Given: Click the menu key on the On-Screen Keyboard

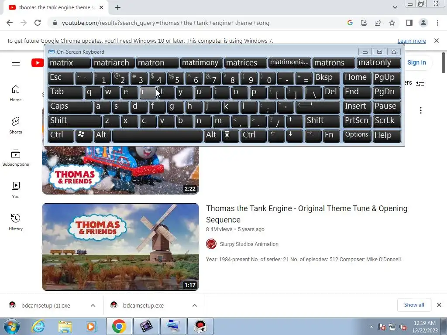Looking at the screenshot, I should (230, 136).
